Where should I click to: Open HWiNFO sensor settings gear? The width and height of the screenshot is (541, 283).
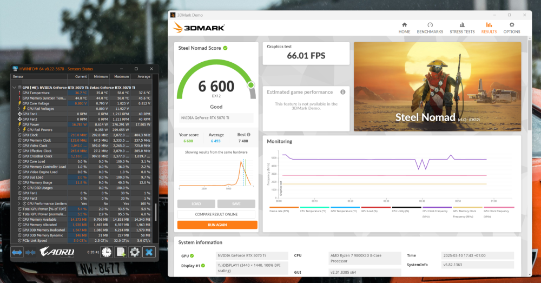[135, 252]
